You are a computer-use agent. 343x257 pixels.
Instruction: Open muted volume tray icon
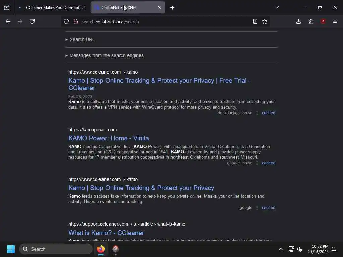300,249
